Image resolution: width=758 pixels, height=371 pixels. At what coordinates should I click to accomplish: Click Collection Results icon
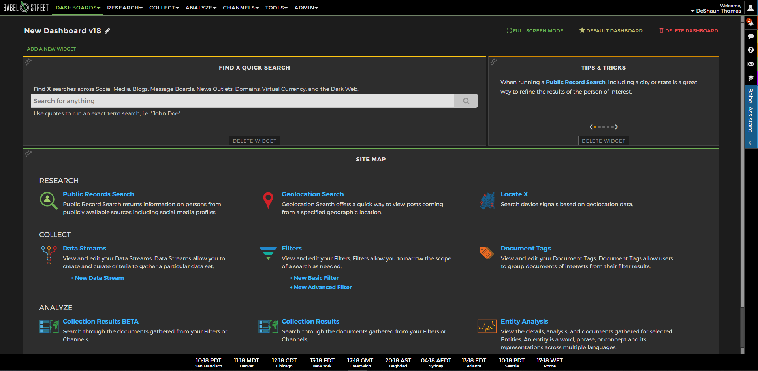coord(268,327)
